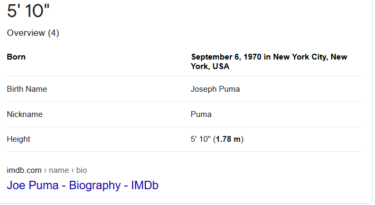Screen dimensions: 375x205
Task: Click imdb.com in the result breadcrumb
Action: [24, 170]
